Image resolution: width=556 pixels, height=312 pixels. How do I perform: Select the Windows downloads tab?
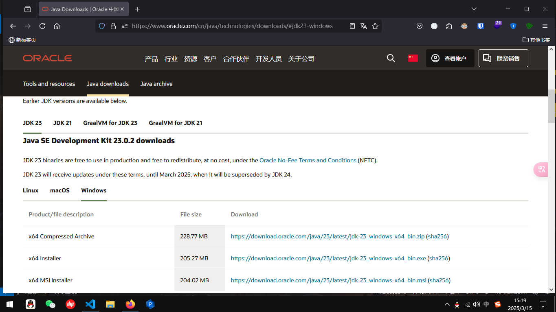(x=94, y=190)
